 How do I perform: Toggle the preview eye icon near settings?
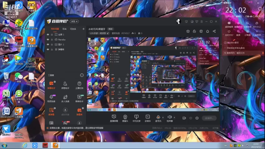point(191,118)
